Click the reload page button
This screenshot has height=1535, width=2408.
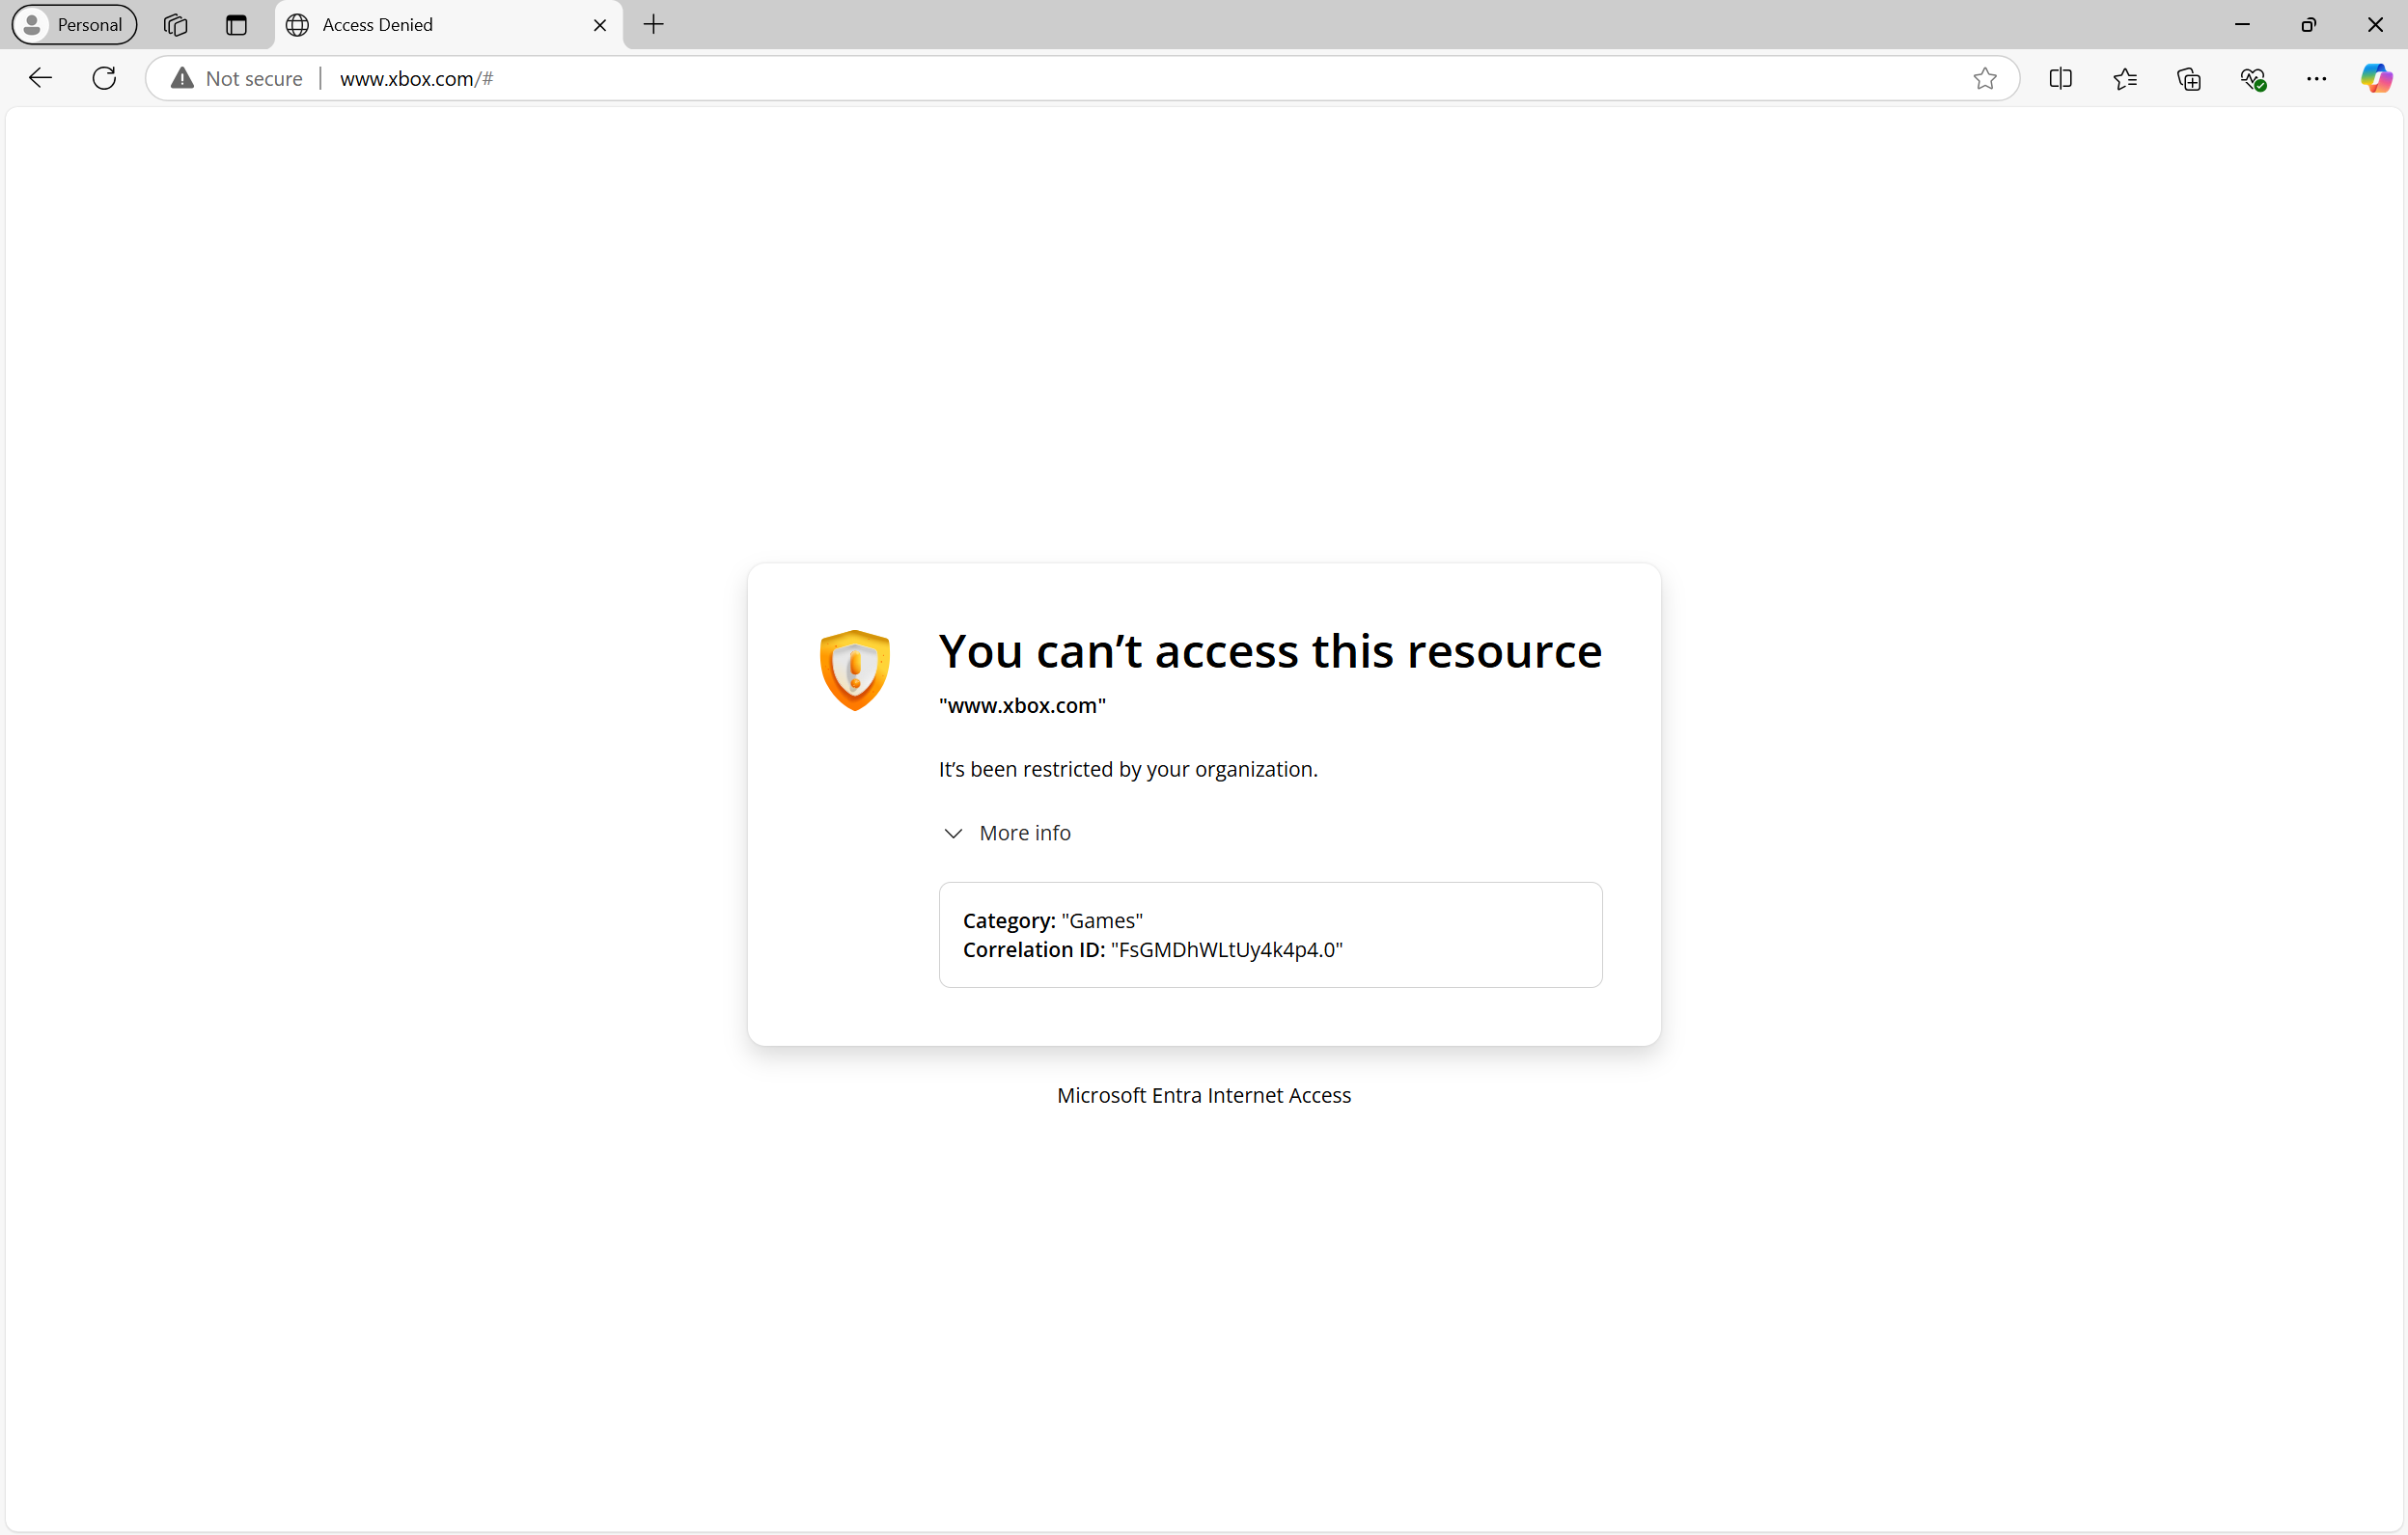click(103, 77)
